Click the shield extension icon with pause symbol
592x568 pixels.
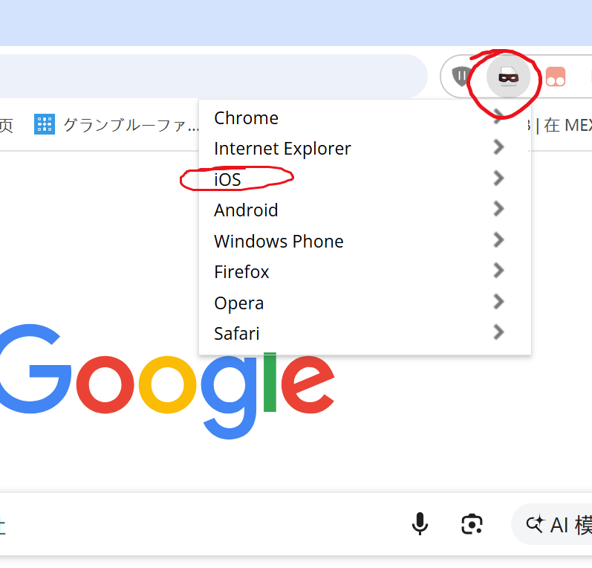(462, 76)
